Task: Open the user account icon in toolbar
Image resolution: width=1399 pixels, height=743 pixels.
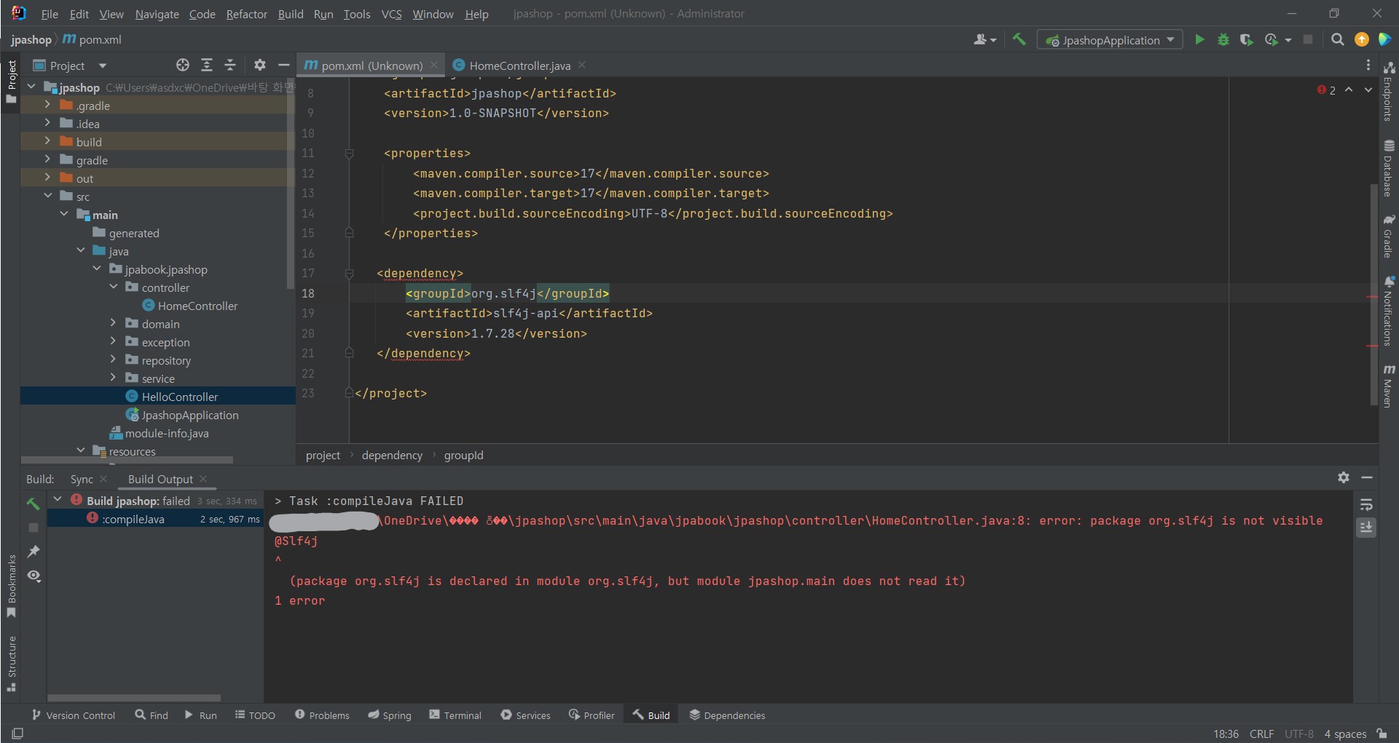Action: tap(985, 39)
